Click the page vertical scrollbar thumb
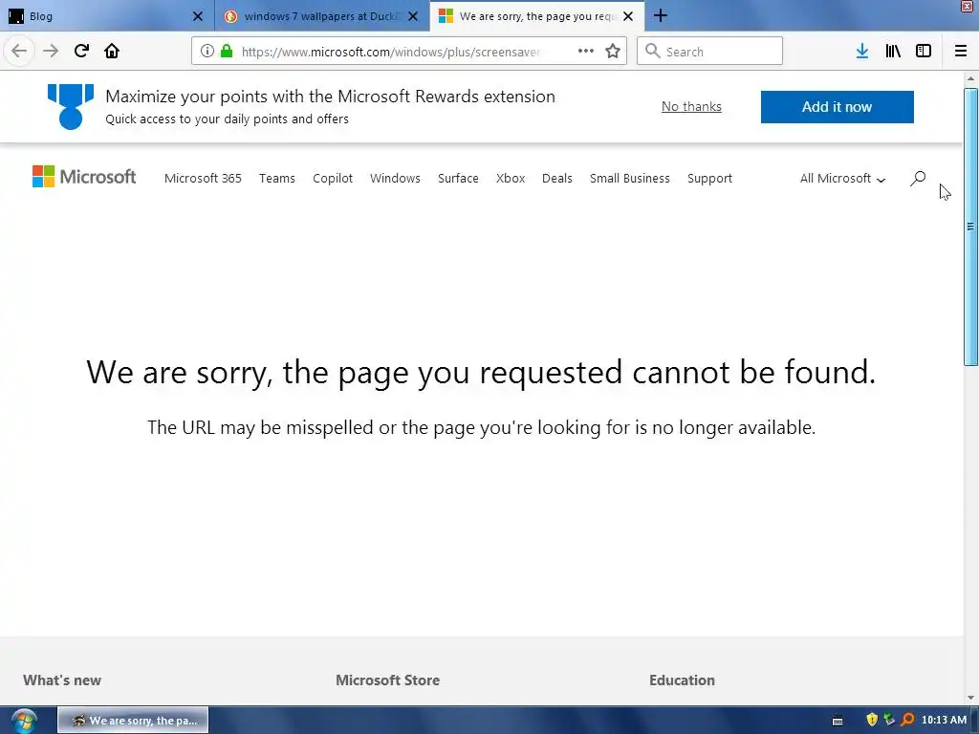979x734 pixels. pos(970,227)
